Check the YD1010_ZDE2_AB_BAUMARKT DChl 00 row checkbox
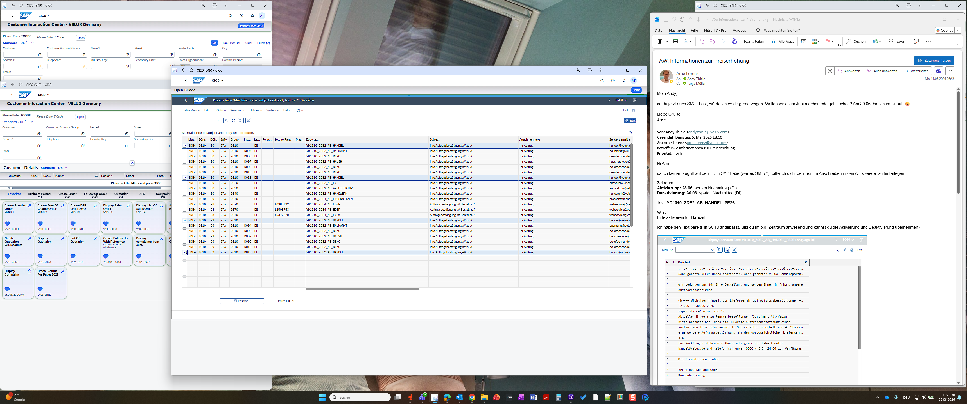This screenshot has width=967, height=404. click(x=185, y=151)
